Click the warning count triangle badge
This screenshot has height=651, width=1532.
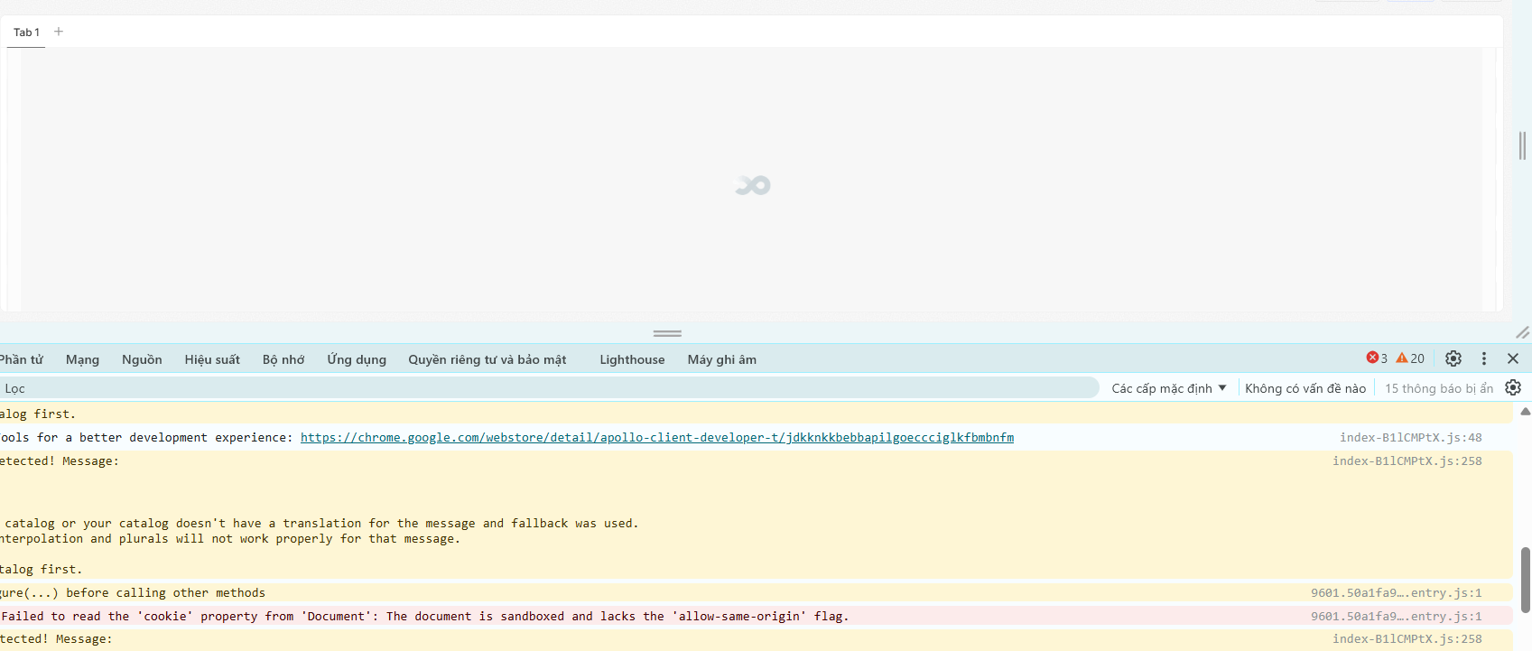click(x=1410, y=358)
